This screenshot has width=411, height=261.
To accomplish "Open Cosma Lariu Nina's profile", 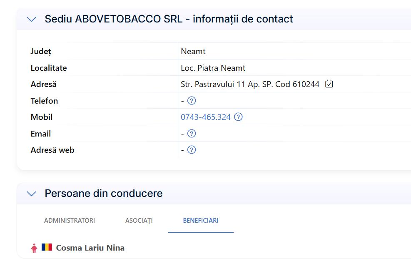I will click(90, 248).
